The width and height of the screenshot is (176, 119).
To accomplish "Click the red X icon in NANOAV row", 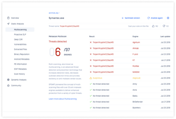I will pyautogui.click(x=91, y=72).
